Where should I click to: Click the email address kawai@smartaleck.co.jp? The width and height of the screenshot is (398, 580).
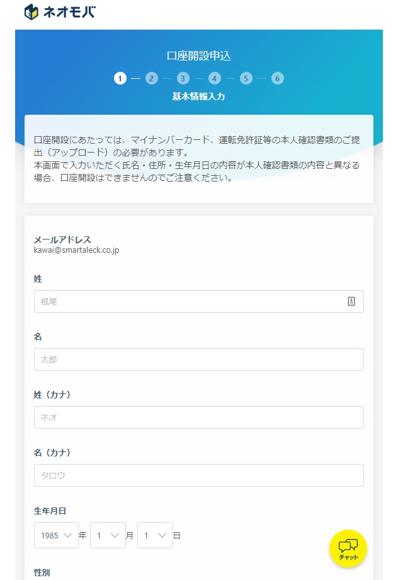click(76, 250)
